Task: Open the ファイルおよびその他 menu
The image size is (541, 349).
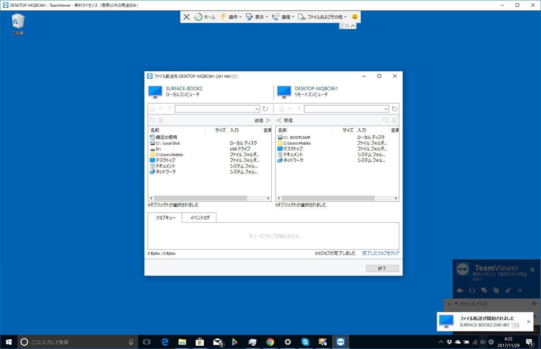Action: pos(322,17)
